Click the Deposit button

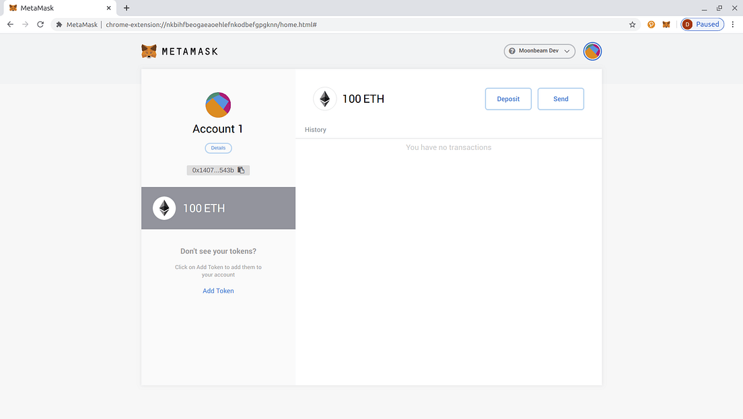click(508, 99)
